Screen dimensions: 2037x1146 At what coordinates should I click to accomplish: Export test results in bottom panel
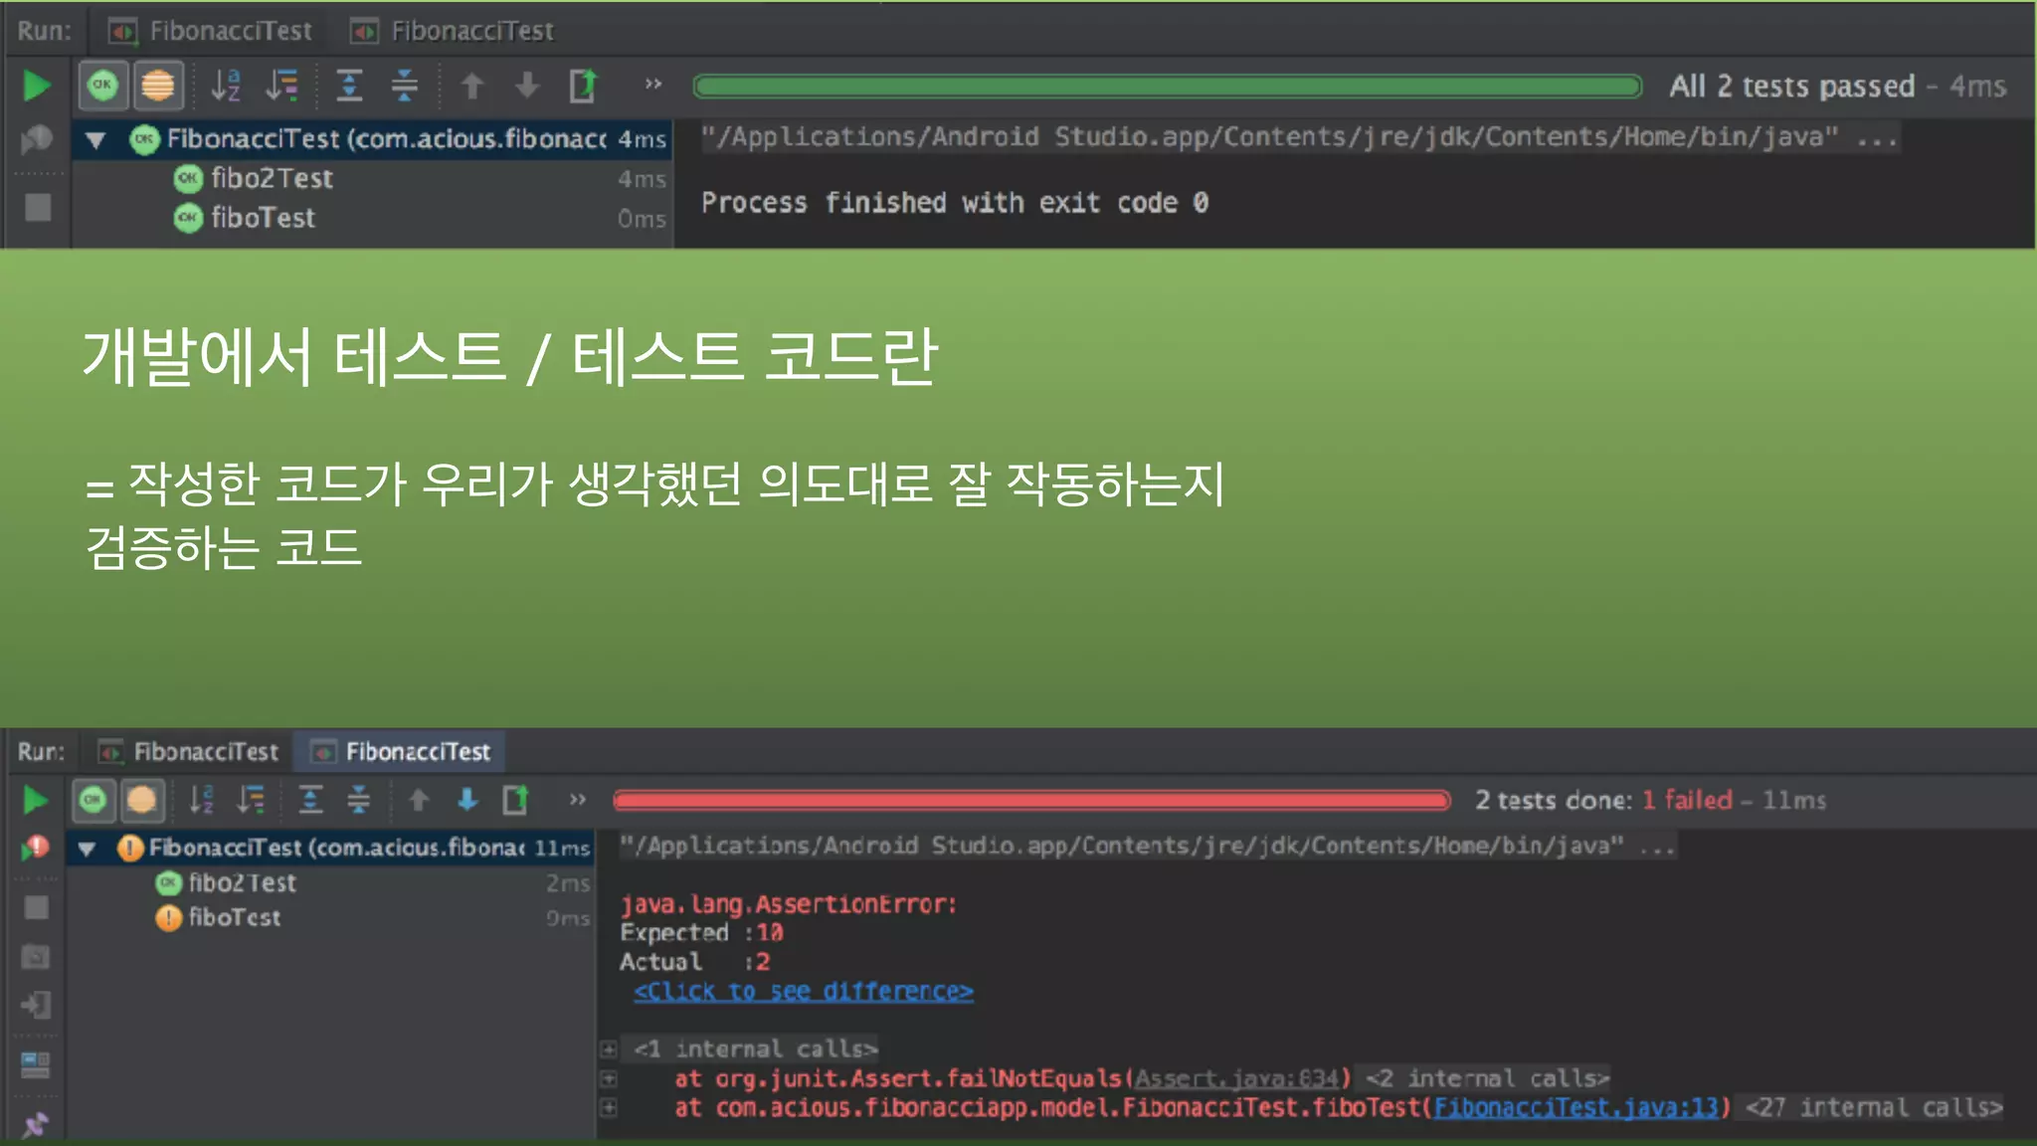click(x=515, y=800)
